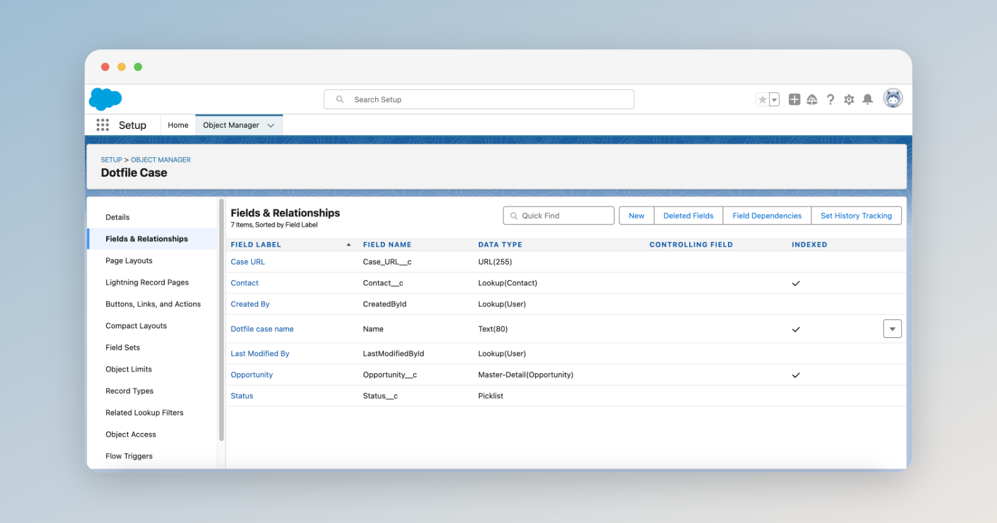The image size is (997, 523).
Task: Open Field Dependencies
Action: pyautogui.click(x=767, y=216)
